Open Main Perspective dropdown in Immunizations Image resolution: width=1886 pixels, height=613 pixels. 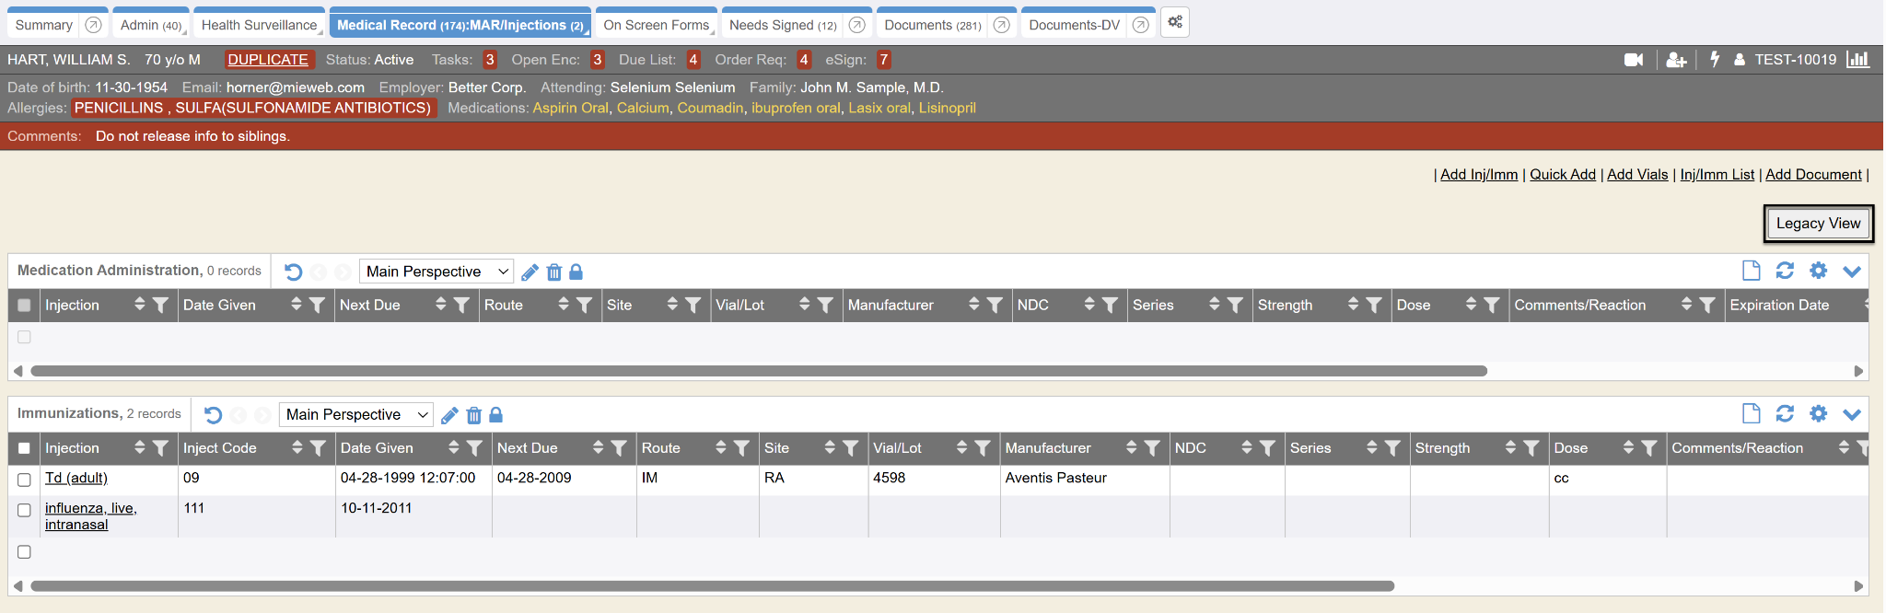tap(355, 415)
